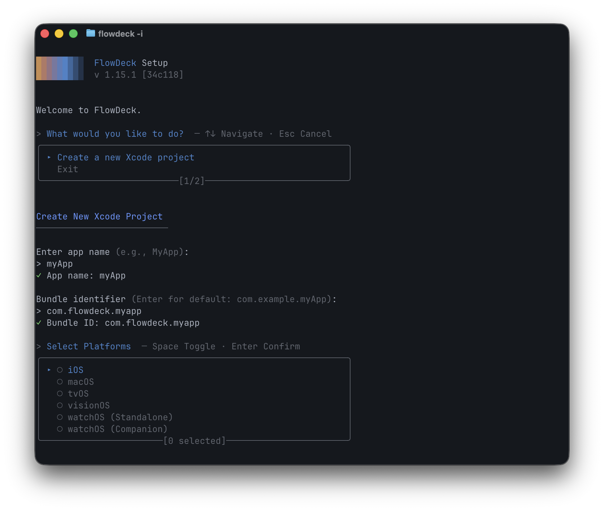Click the green checkmark next to 'Bundle ID'
Viewport: 604px width, 511px height.
[x=39, y=323]
